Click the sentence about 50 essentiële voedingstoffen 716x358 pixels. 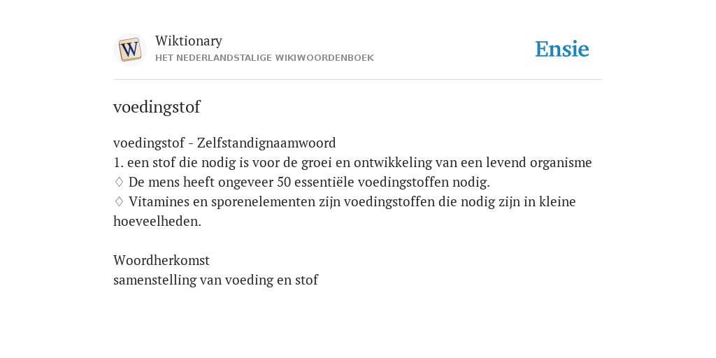click(309, 182)
